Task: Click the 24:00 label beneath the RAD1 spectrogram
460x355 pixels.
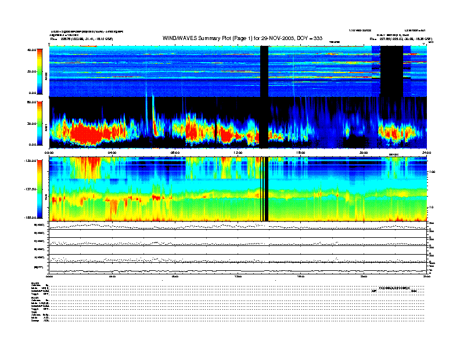Action: coord(426,153)
